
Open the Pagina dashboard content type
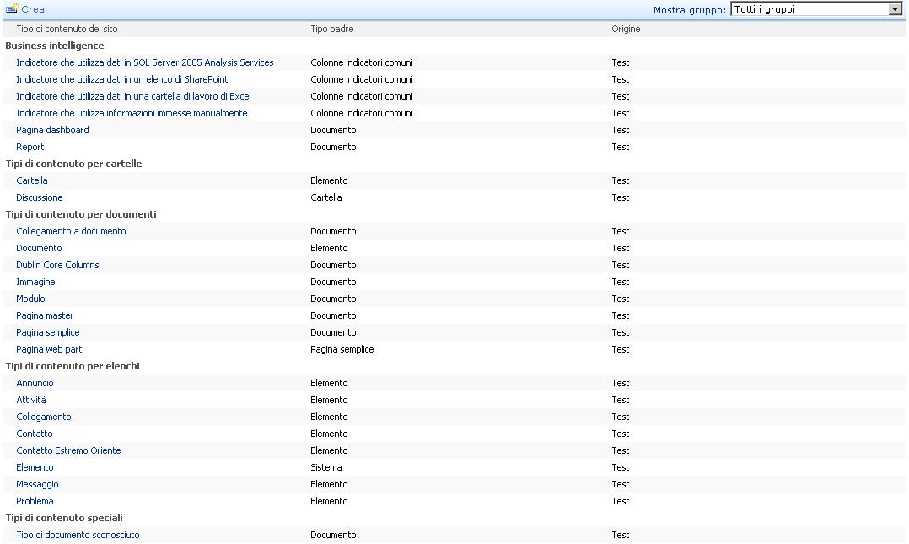click(x=53, y=130)
